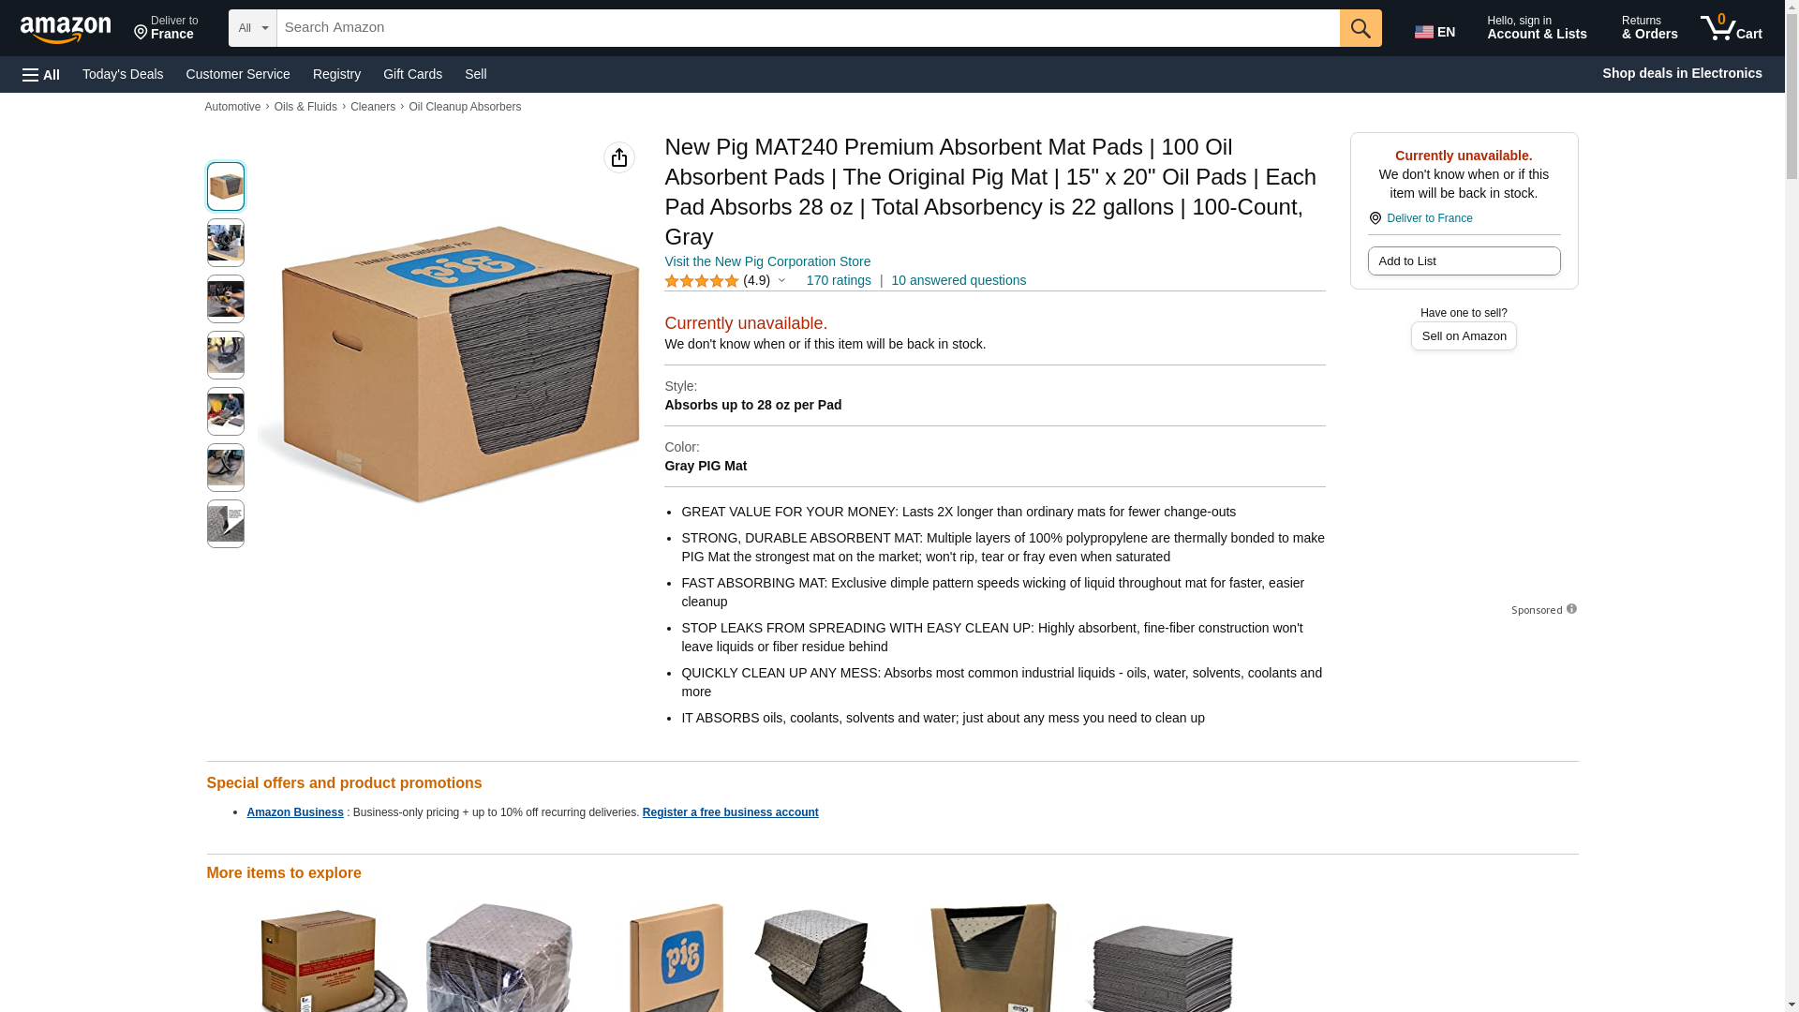Click 10 answered questions link
This screenshot has width=1799, height=1012.
[959, 280]
